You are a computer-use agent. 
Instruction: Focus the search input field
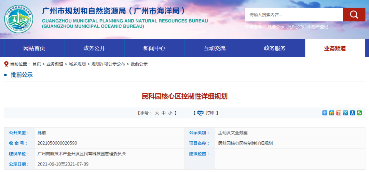(x=294, y=15)
